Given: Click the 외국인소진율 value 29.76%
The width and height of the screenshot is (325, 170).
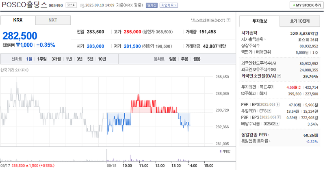Looking at the screenshot, I should click(x=310, y=76).
